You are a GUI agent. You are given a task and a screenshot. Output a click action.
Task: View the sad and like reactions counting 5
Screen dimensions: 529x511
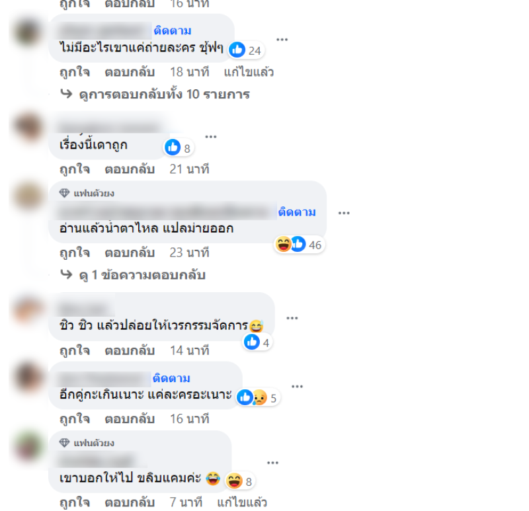(258, 398)
